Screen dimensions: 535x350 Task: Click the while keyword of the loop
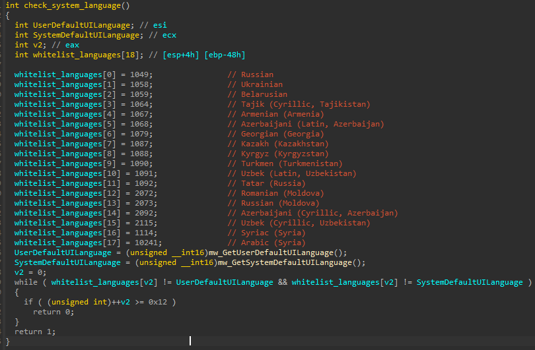pyautogui.click(x=26, y=282)
